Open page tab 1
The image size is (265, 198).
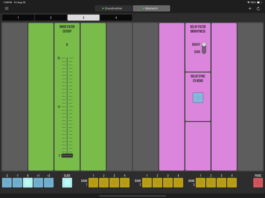click(x=18, y=17)
